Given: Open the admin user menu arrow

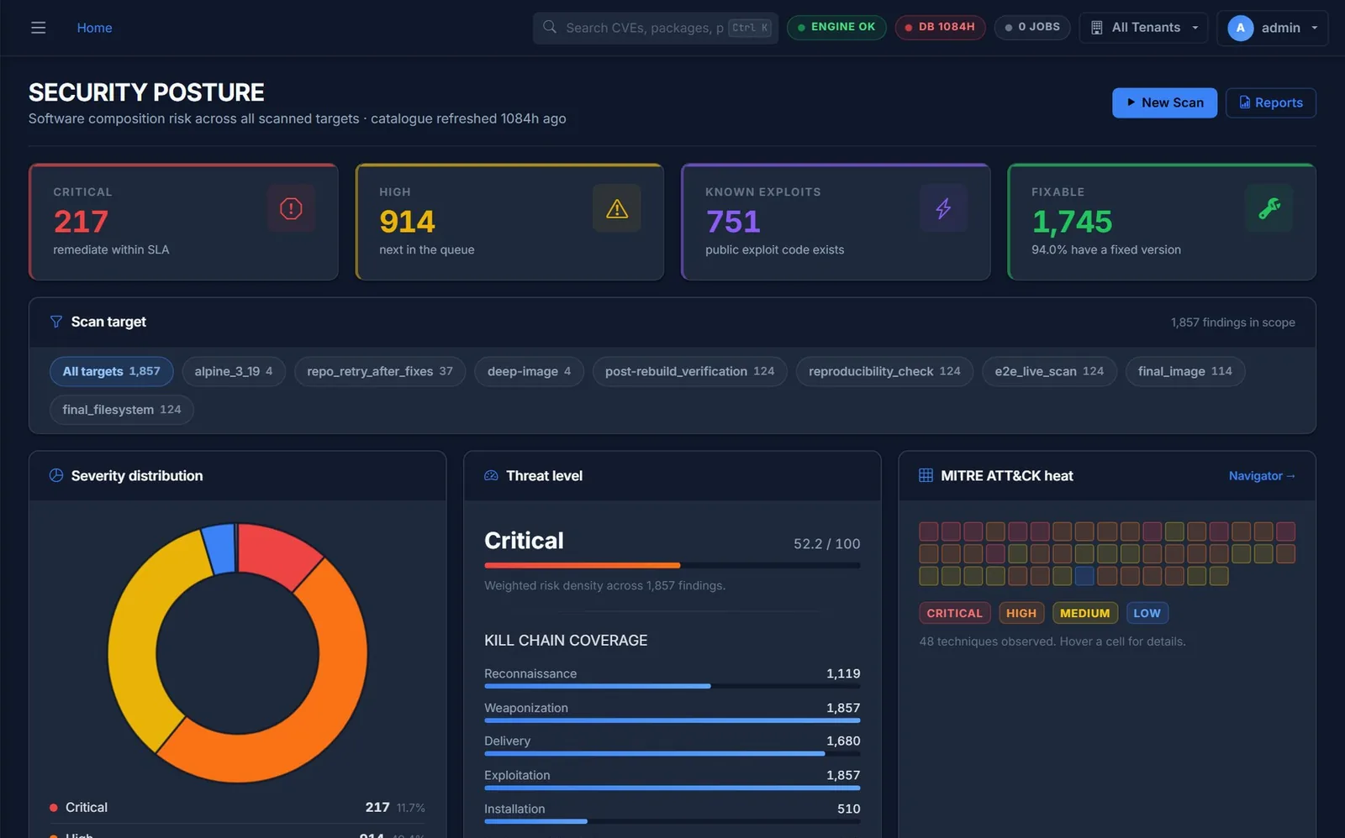Looking at the screenshot, I should tap(1315, 28).
